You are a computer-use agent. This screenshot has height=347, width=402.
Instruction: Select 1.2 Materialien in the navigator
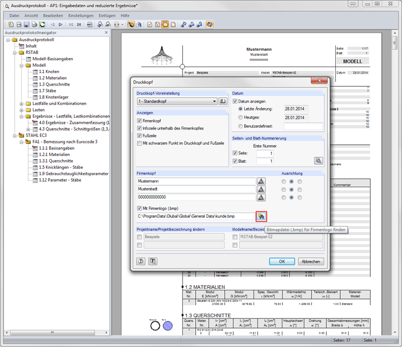[x=52, y=78]
